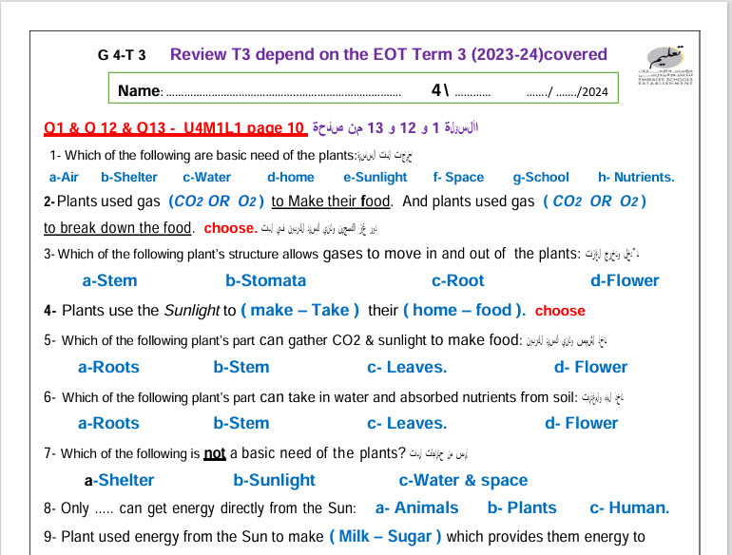Click the ( make – Take ) choice
Viewport: 732px width, 555px height.
[299, 310]
